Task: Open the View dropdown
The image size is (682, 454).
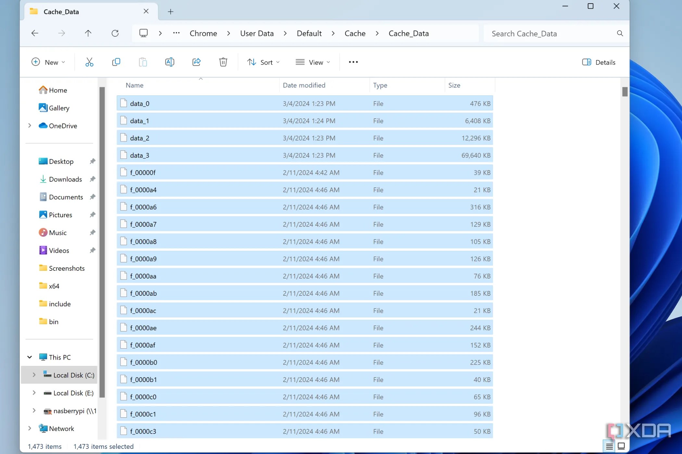Action: click(313, 62)
